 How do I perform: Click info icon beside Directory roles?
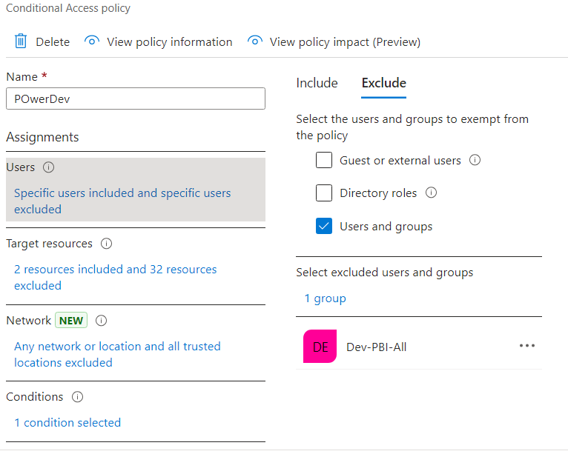point(431,193)
